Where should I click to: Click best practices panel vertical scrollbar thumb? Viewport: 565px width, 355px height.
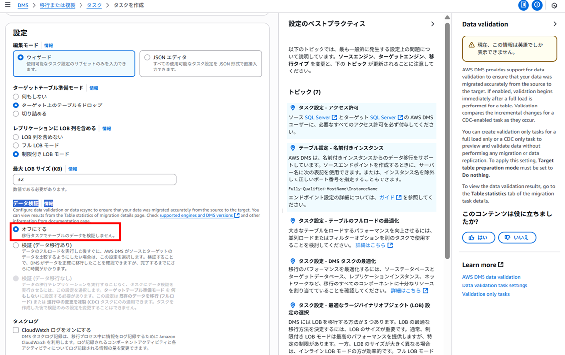tap(447, 141)
